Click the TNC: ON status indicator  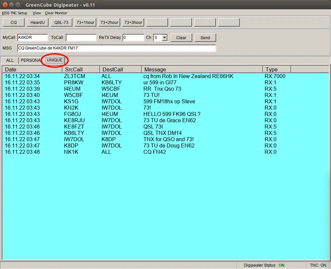point(318,265)
